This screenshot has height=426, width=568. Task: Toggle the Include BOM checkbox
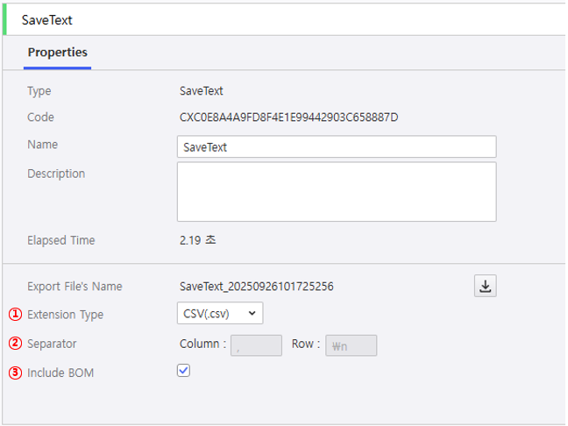[x=183, y=371]
